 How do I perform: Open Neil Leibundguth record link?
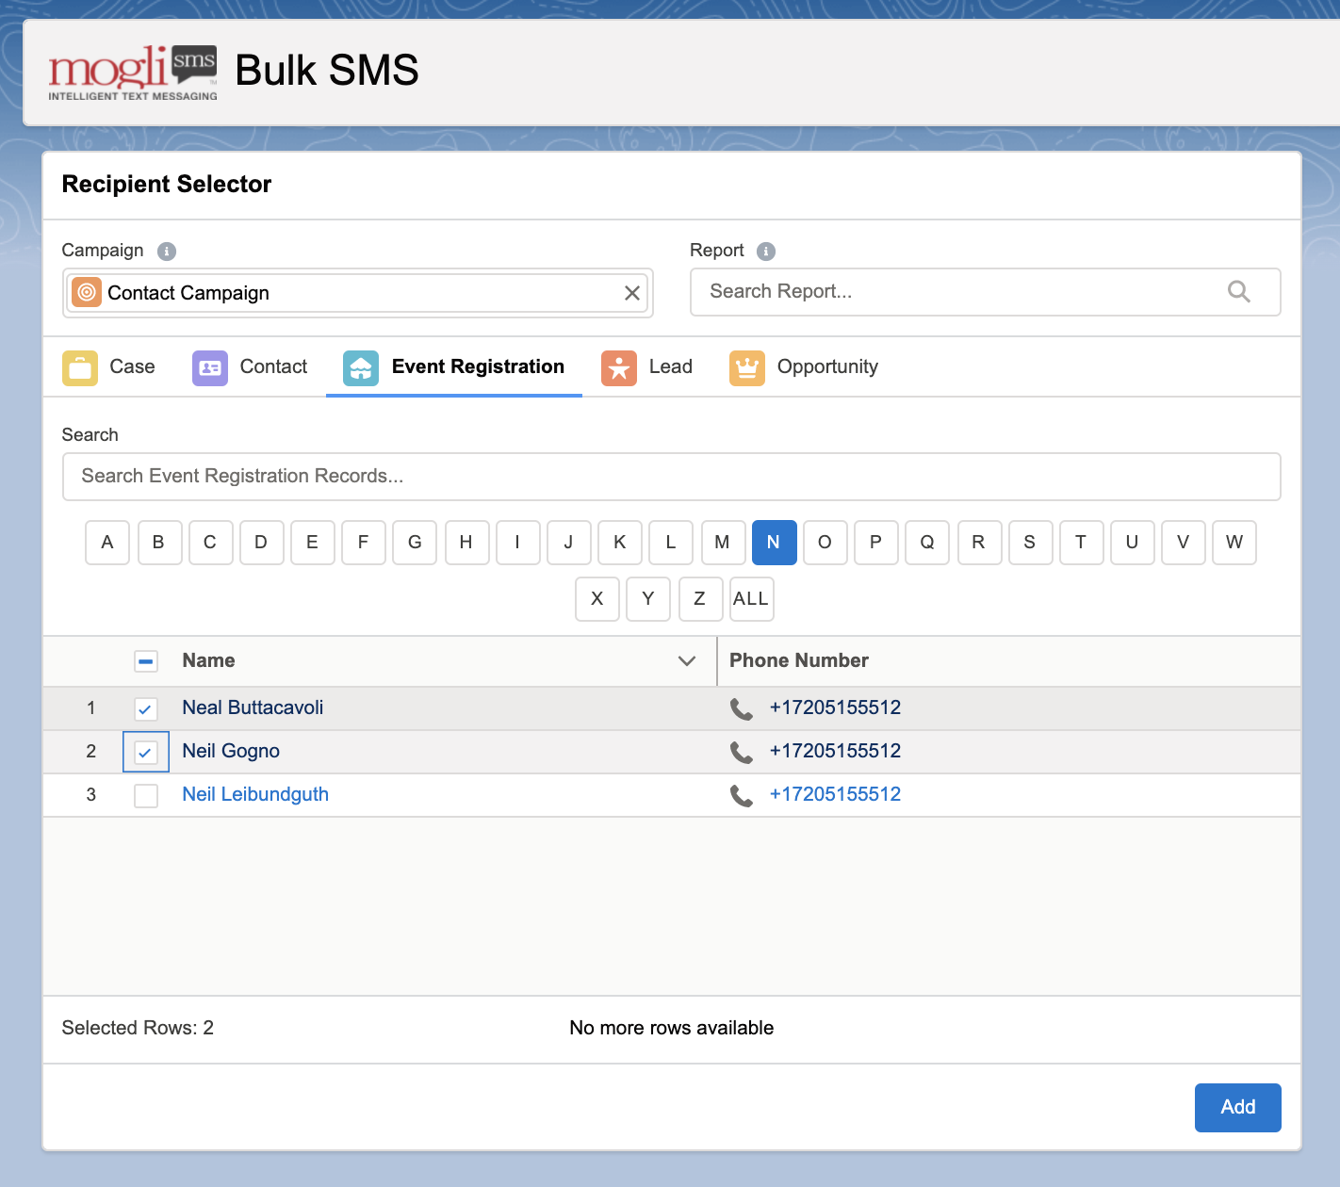255,795
